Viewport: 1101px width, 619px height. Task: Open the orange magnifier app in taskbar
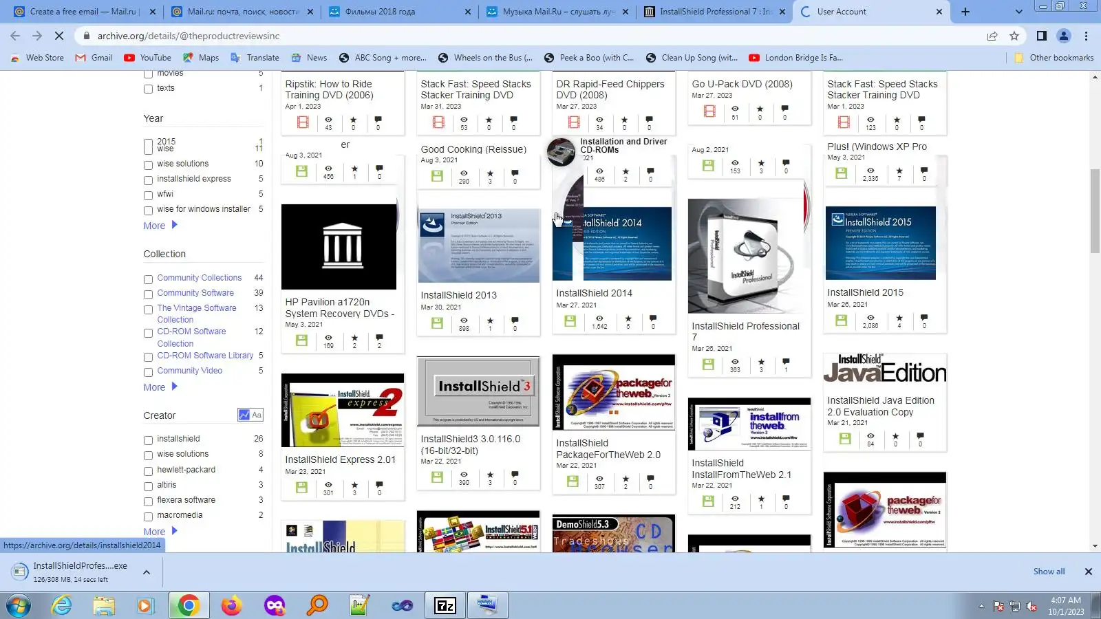tap(317, 605)
